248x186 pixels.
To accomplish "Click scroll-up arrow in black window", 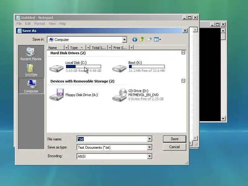I will [x=223, y=30].
